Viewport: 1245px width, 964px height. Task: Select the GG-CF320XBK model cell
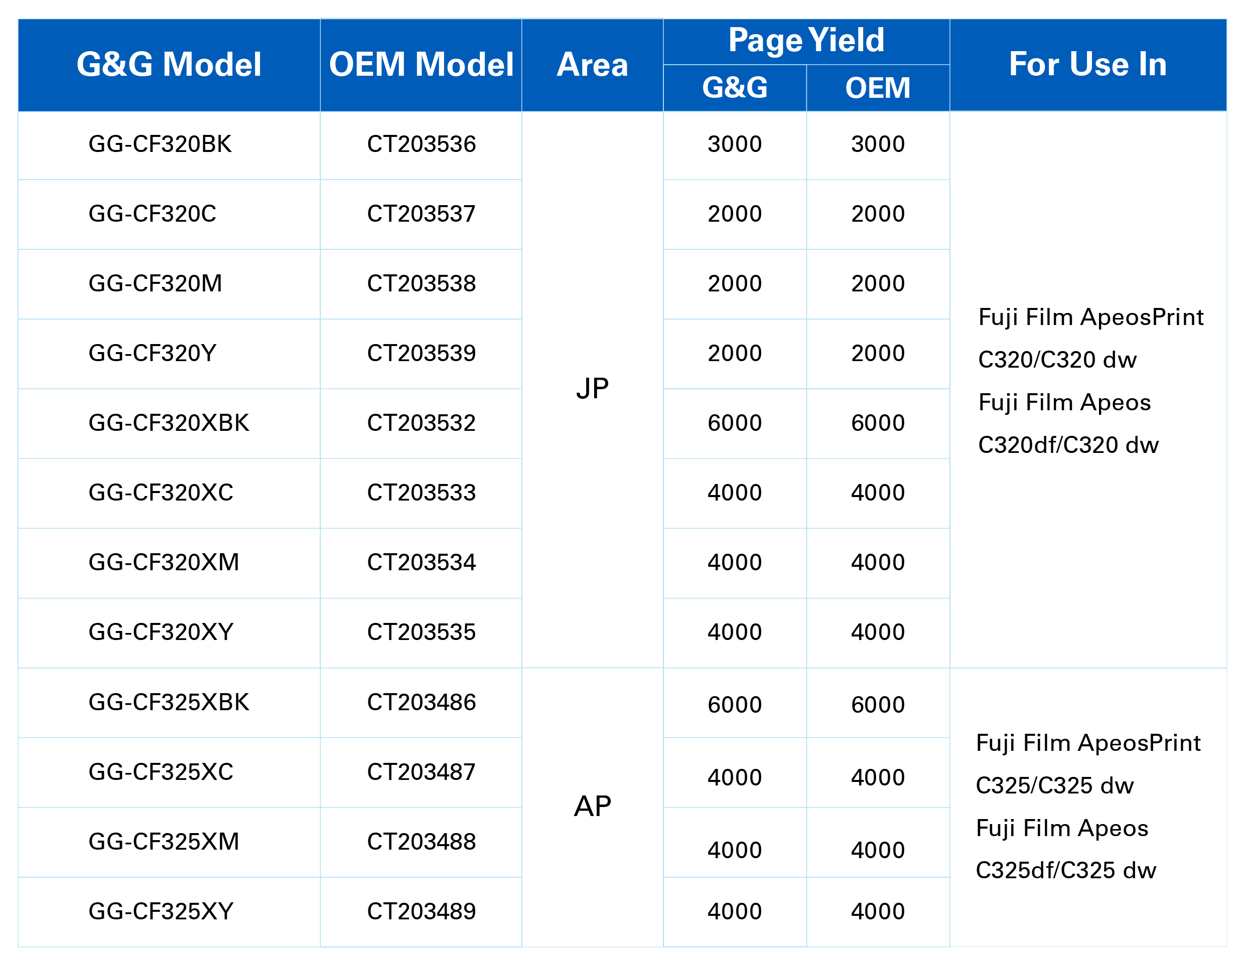click(x=169, y=423)
